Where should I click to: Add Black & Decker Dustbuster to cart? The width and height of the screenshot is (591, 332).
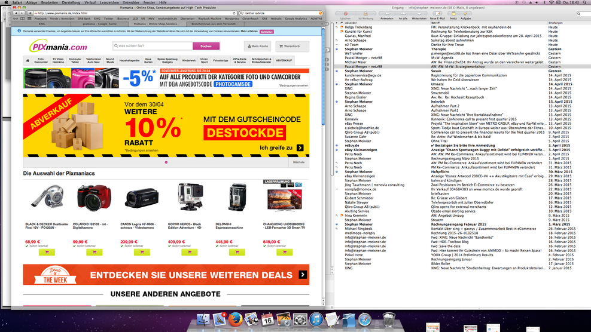[47, 252]
